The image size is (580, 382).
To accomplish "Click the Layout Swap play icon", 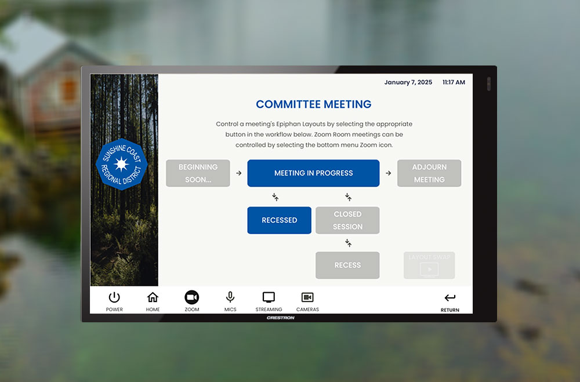I will (x=429, y=269).
